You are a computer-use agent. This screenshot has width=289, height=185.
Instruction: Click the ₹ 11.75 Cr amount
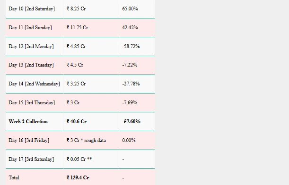coord(77,27)
